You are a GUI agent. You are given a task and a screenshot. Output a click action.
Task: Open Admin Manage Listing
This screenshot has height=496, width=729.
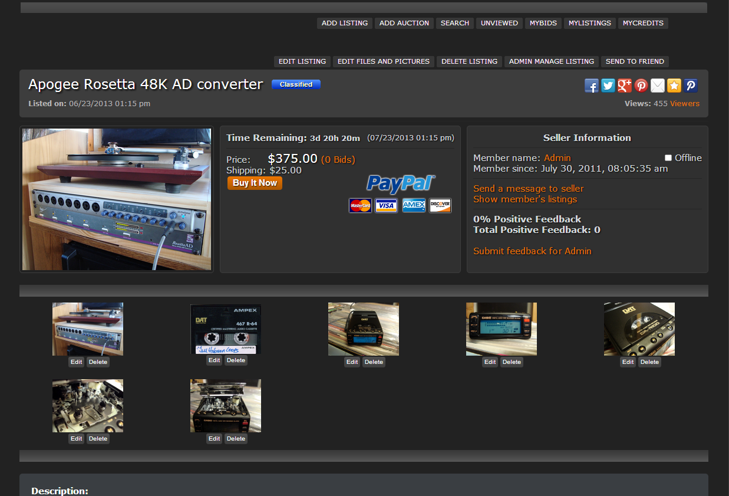coord(552,61)
